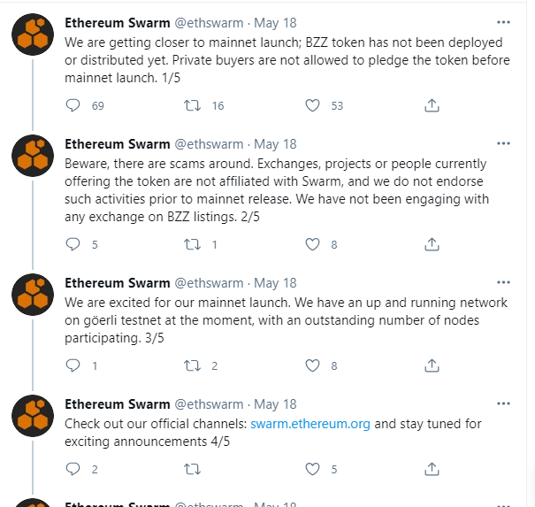Viewport: 535px width, 507px height.
Task: Reply to the göerli testnet 3/5 tweet
Action: [x=73, y=365]
